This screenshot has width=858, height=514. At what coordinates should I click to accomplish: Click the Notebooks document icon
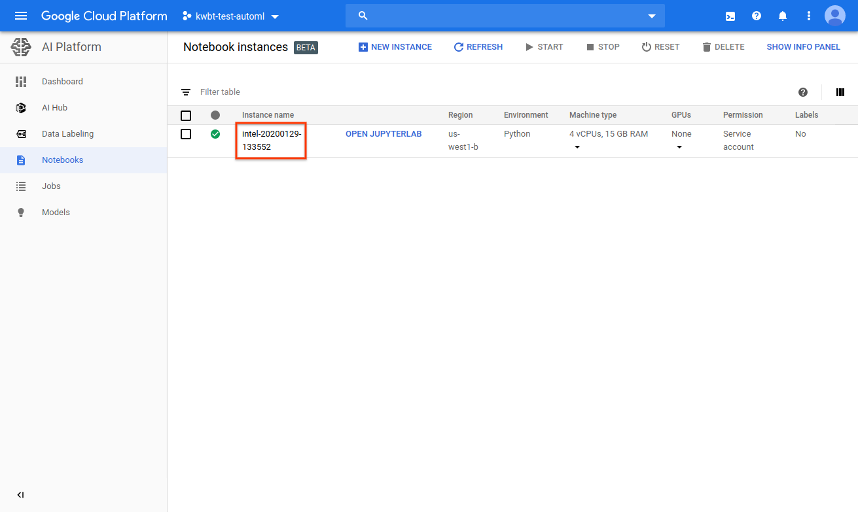pos(21,160)
